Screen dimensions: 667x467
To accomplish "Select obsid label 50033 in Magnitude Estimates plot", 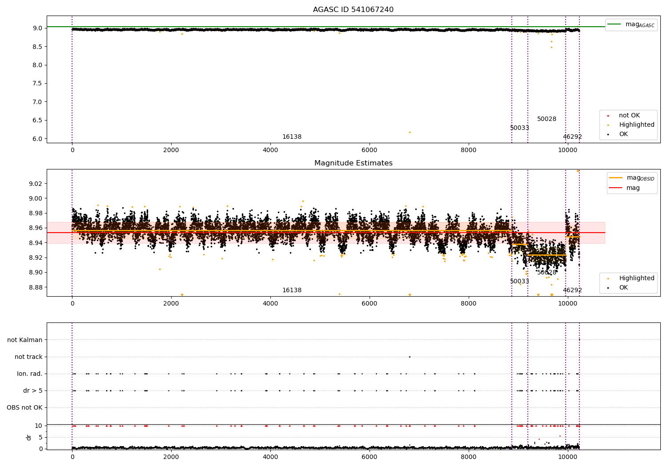I will point(519,282).
